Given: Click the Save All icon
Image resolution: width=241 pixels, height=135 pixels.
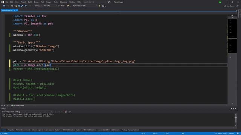Looking at the screenshot, I should click(x=22, y=6).
